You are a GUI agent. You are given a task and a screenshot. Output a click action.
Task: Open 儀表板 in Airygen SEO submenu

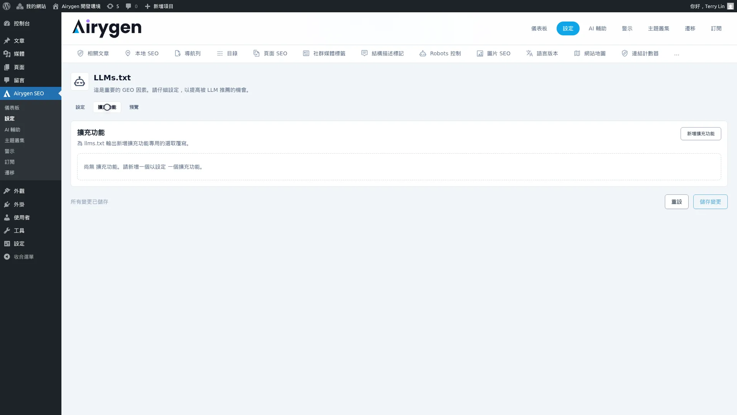[12, 108]
